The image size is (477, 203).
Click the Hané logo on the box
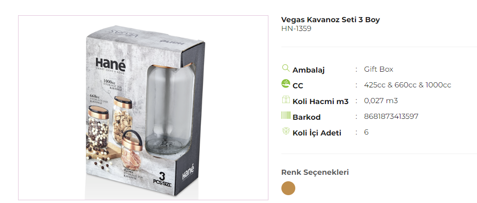pyautogui.click(x=110, y=65)
